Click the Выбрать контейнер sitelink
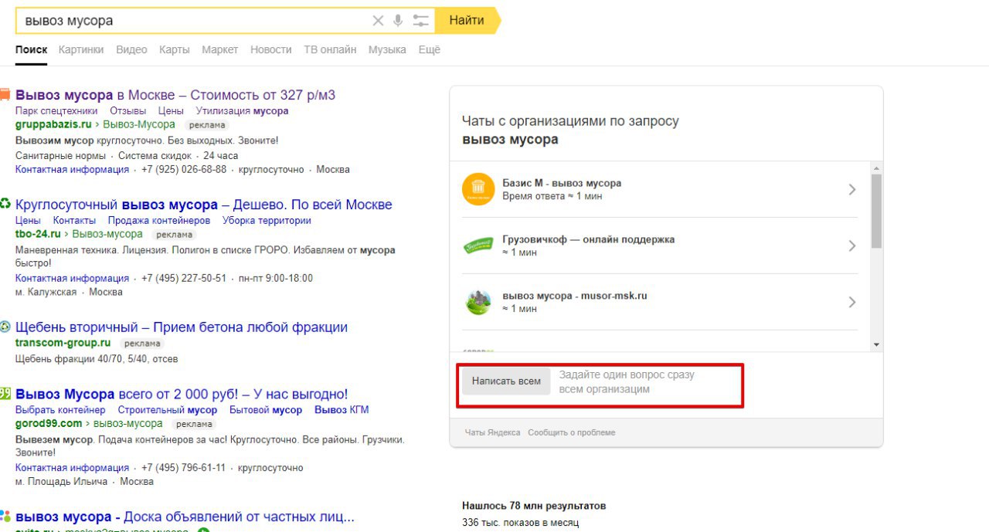The width and height of the screenshot is (989, 532). [60, 410]
